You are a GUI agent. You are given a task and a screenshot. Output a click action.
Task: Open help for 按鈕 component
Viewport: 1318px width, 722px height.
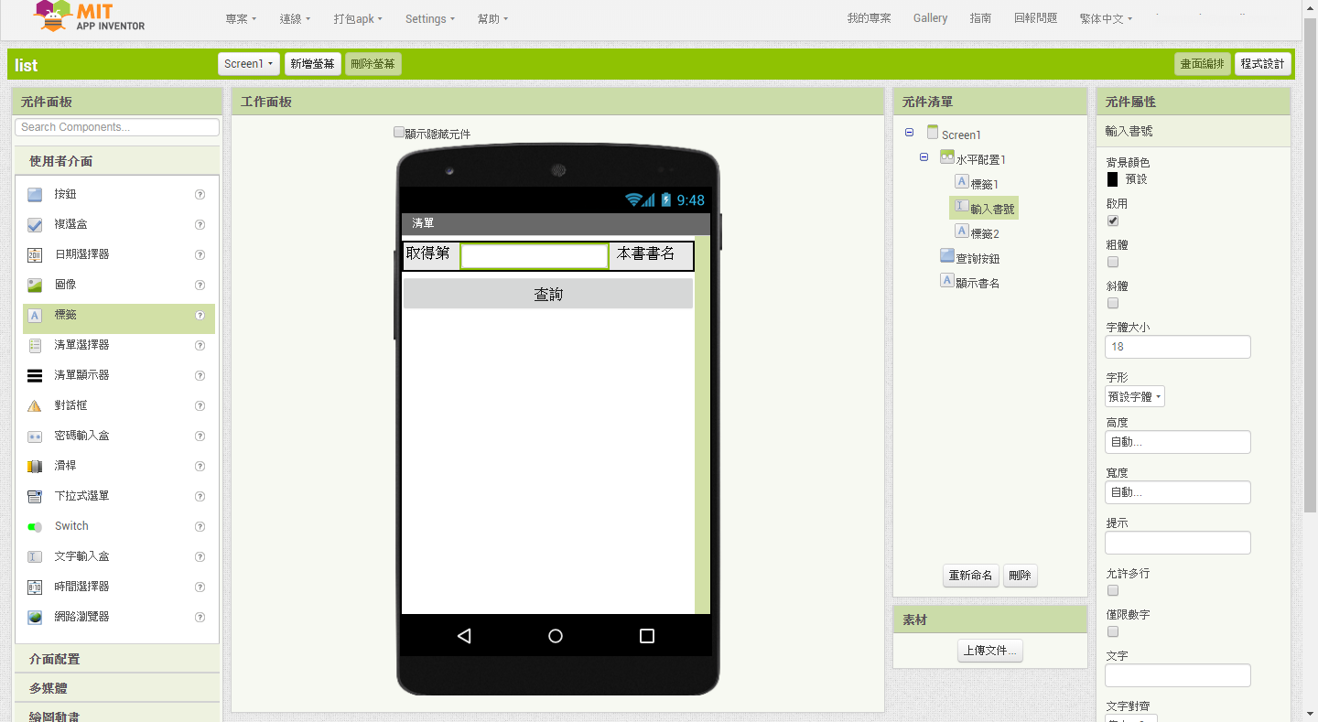(200, 194)
